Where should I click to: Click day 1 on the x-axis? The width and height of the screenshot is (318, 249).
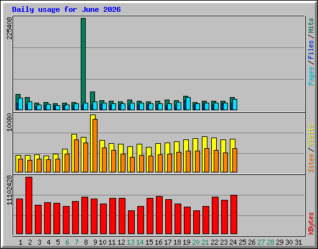click(x=20, y=242)
